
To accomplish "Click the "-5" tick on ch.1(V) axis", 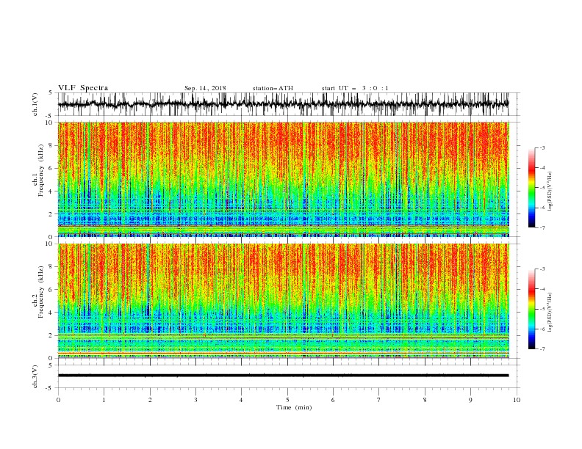I will pyautogui.click(x=50, y=116).
